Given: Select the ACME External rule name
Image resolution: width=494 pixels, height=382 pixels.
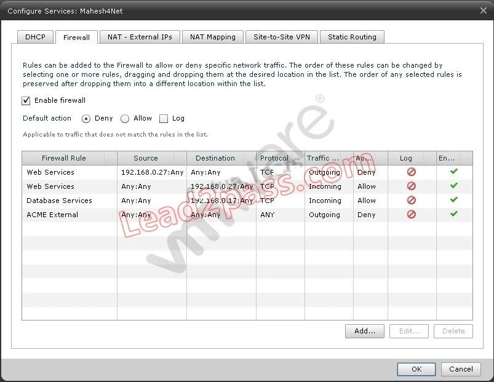Looking at the screenshot, I should tap(52, 215).
